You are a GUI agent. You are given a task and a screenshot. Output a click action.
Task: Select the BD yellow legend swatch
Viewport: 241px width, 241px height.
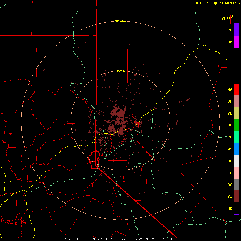pyautogui.click(x=236, y=114)
